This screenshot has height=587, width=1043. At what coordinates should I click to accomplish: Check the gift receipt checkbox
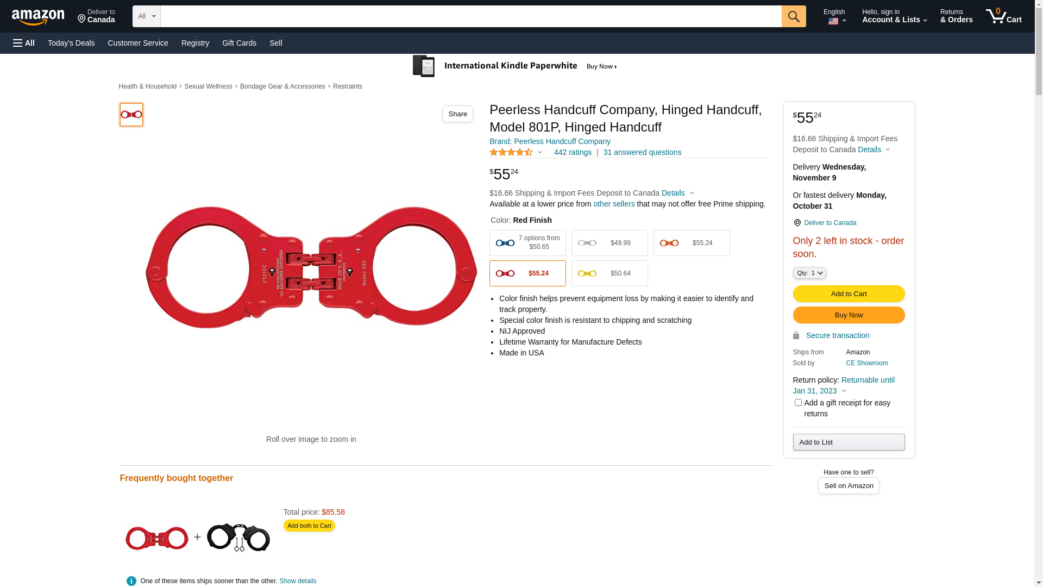point(798,403)
